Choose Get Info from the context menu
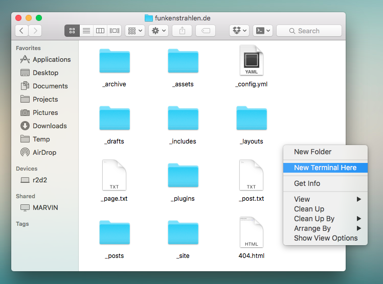This screenshot has height=284, width=383. pos(325,183)
